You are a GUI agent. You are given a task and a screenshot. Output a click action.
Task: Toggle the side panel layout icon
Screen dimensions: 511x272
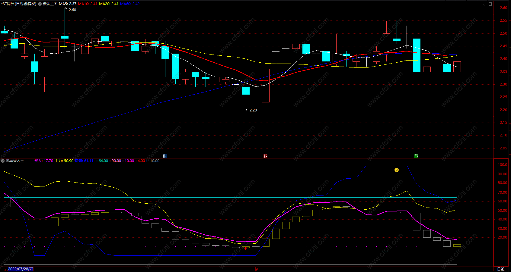point(490,4)
